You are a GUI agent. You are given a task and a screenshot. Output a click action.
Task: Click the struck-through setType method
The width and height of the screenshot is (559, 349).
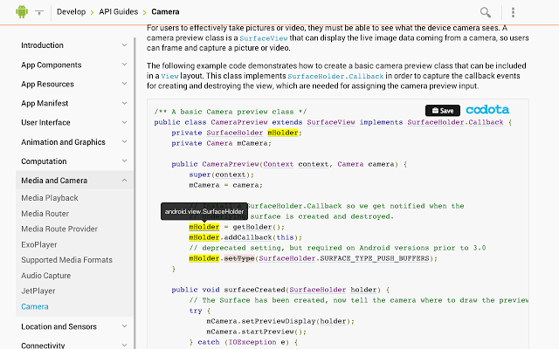(x=239, y=258)
